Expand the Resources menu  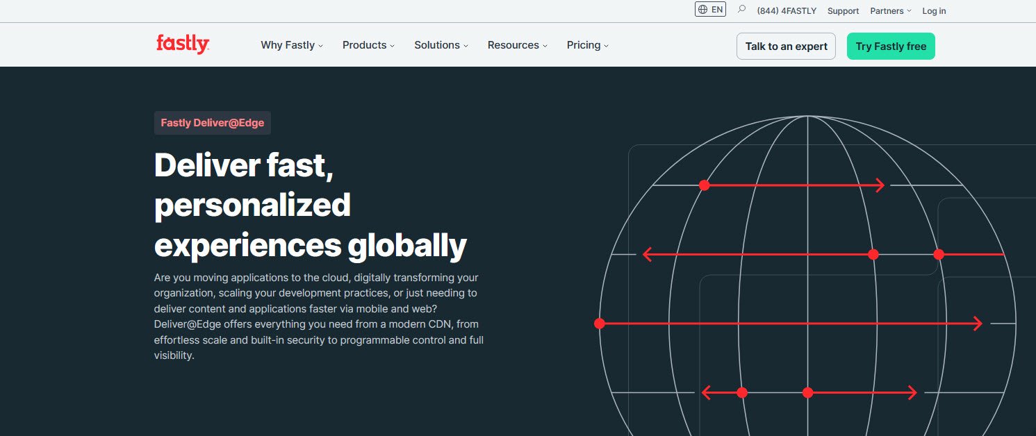tap(517, 45)
